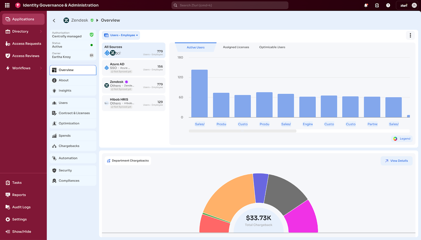Expand the Workflows submenu chevron
This screenshot has width=421, height=240.
pos(41,68)
